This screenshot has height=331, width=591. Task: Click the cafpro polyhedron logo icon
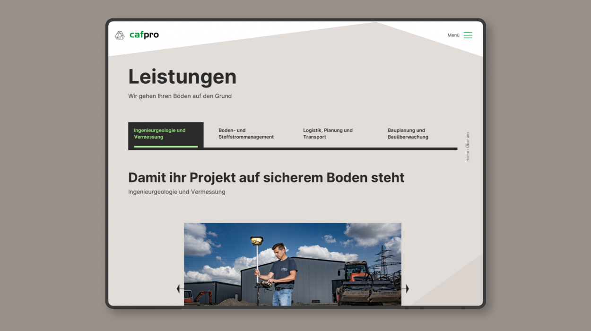point(120,35)
